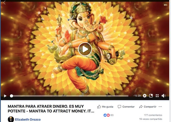Screen dimensions: 171x122
Task: Open the three-dot more options menu
Action: (x=160, y=107)
